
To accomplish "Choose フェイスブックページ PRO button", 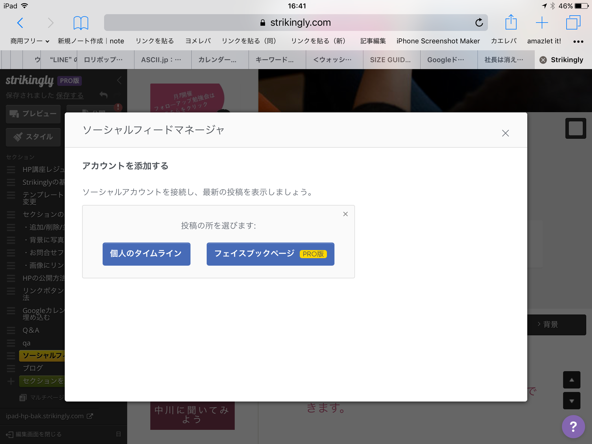I will coord(270,254).
